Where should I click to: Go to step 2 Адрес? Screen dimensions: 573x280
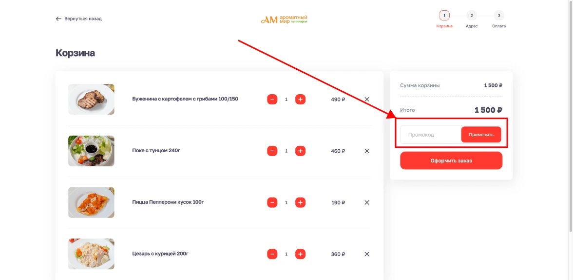point(472,16)
